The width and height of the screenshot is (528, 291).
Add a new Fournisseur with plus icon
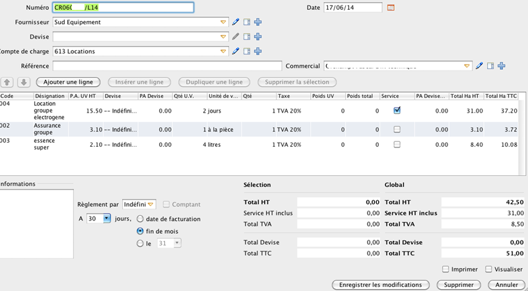[258, 22]
